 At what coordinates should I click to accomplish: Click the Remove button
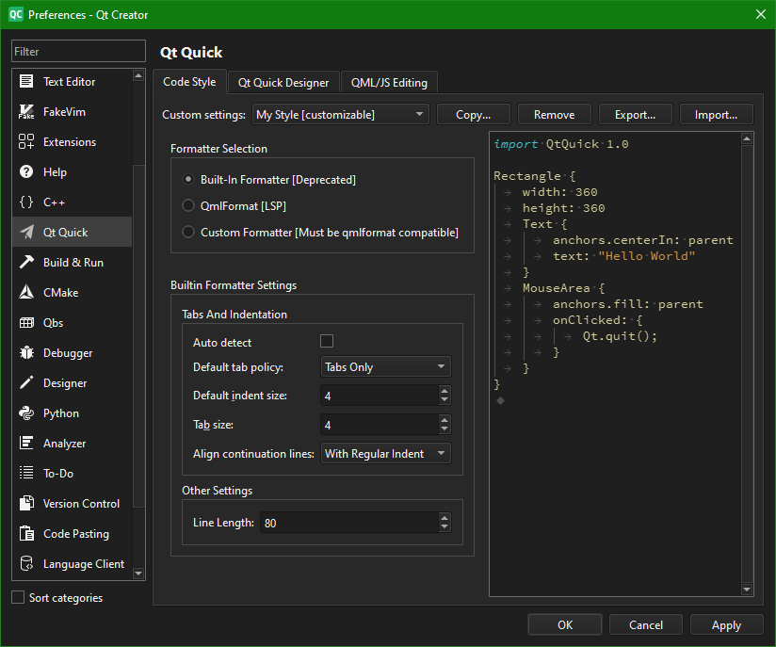pos(555,114)
